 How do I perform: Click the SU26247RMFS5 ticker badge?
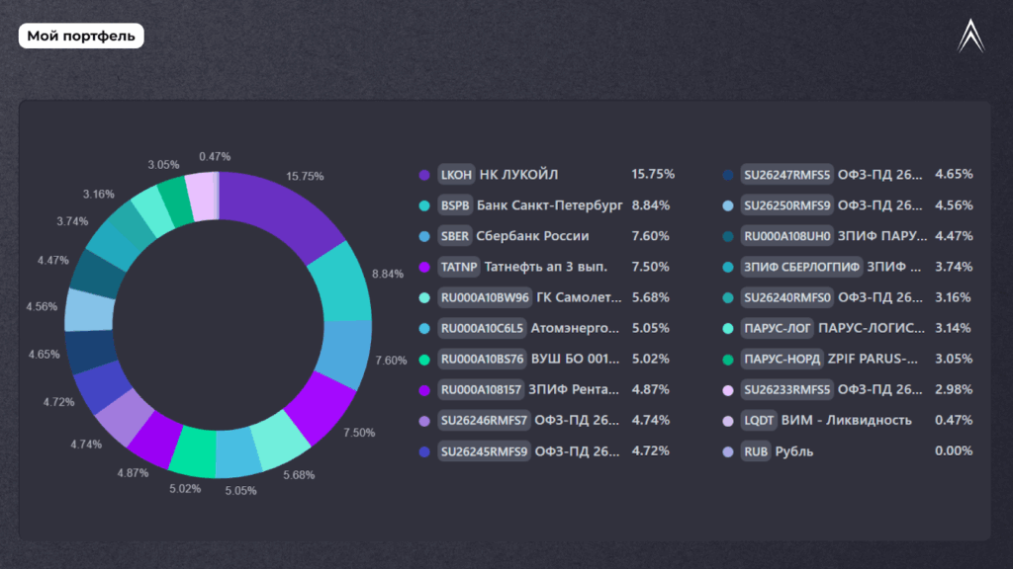(x=786, y=174)
